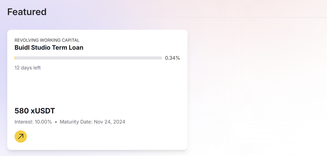Click the 'Maturity Date:' label
The width and height of the screenshot is (327, 156).
pos(76,122)
